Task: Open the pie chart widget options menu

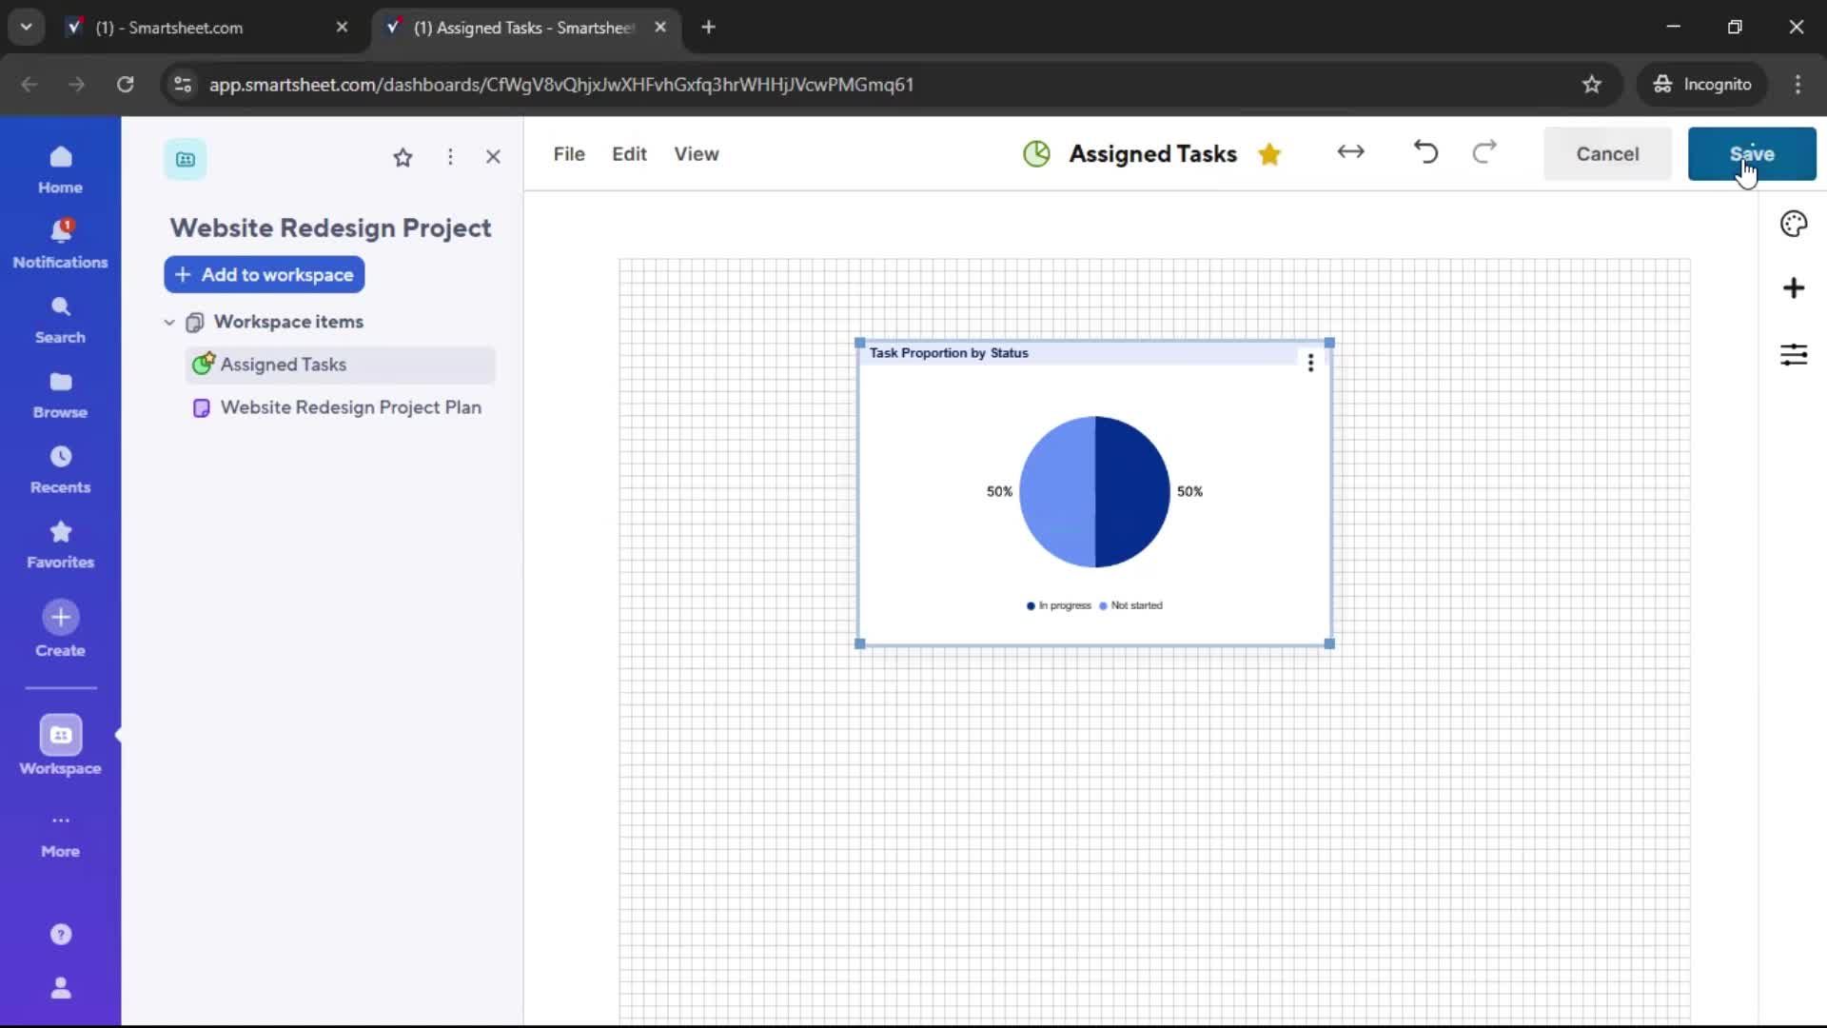Action: pos(1311,363)
